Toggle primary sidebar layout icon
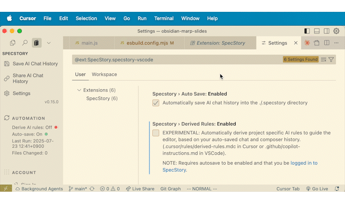345x204 pixels. click(x=307, y=31)
